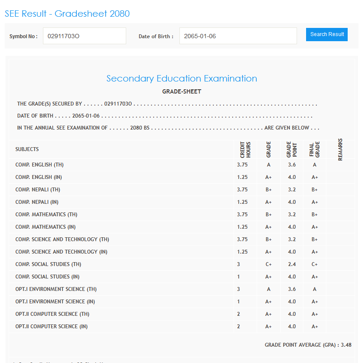Click the REMARKS column header

tap(340, 149)
